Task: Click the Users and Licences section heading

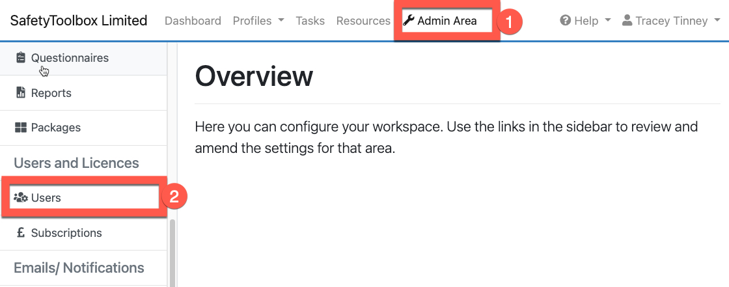Action: pos(76,163)
